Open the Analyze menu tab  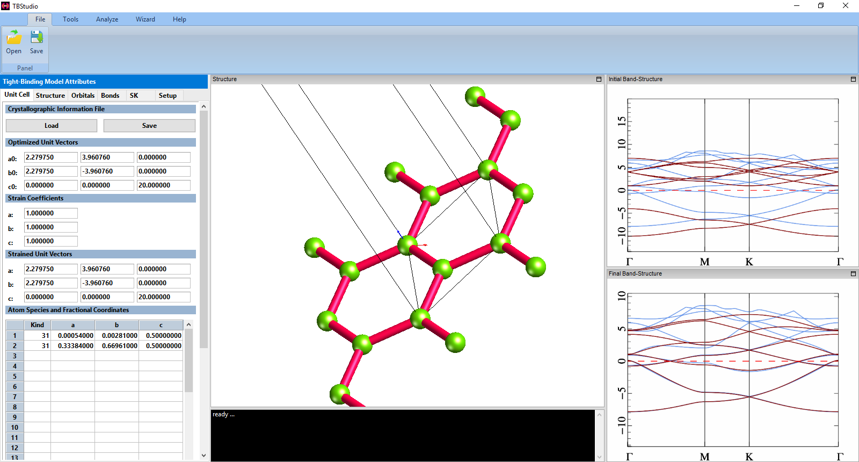pyautogui.click(x=107, y=19)
